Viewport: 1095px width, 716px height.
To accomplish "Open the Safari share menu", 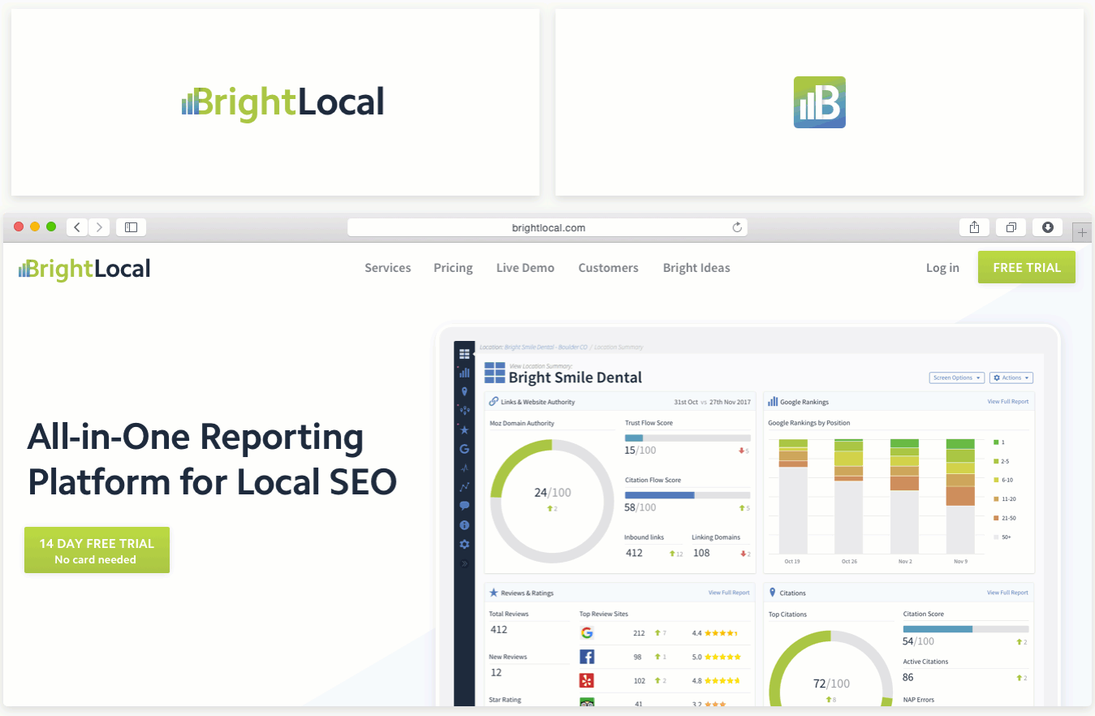I will click(x=974, y=228).
